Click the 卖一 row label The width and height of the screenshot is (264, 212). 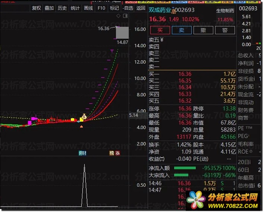154,67
